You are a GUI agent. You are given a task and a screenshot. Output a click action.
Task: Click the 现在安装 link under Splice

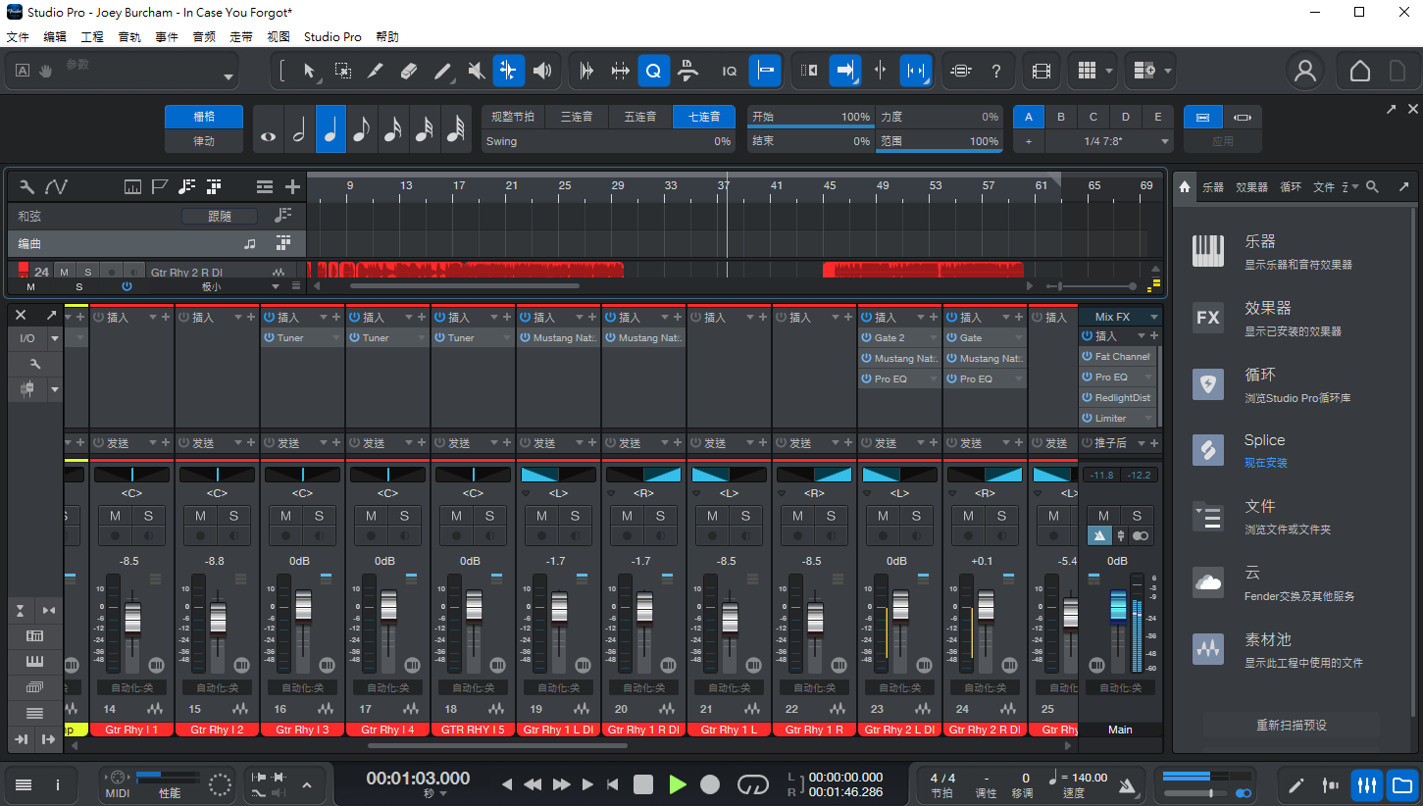(x=1266, y=463)
